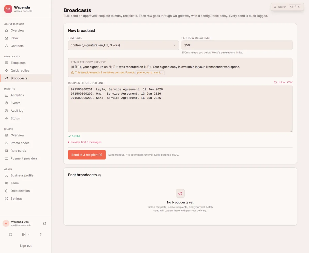Click the Broadcasts megaphone icon in sidebar
Screen dimensions: 309x253
pos(6,78)
